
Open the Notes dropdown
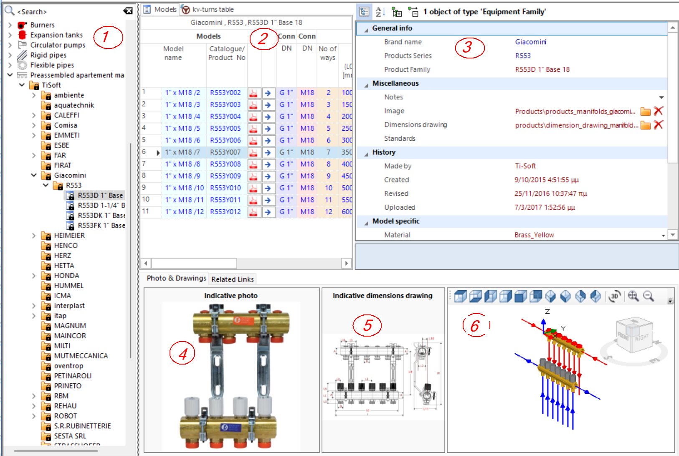tap(661, 97)
